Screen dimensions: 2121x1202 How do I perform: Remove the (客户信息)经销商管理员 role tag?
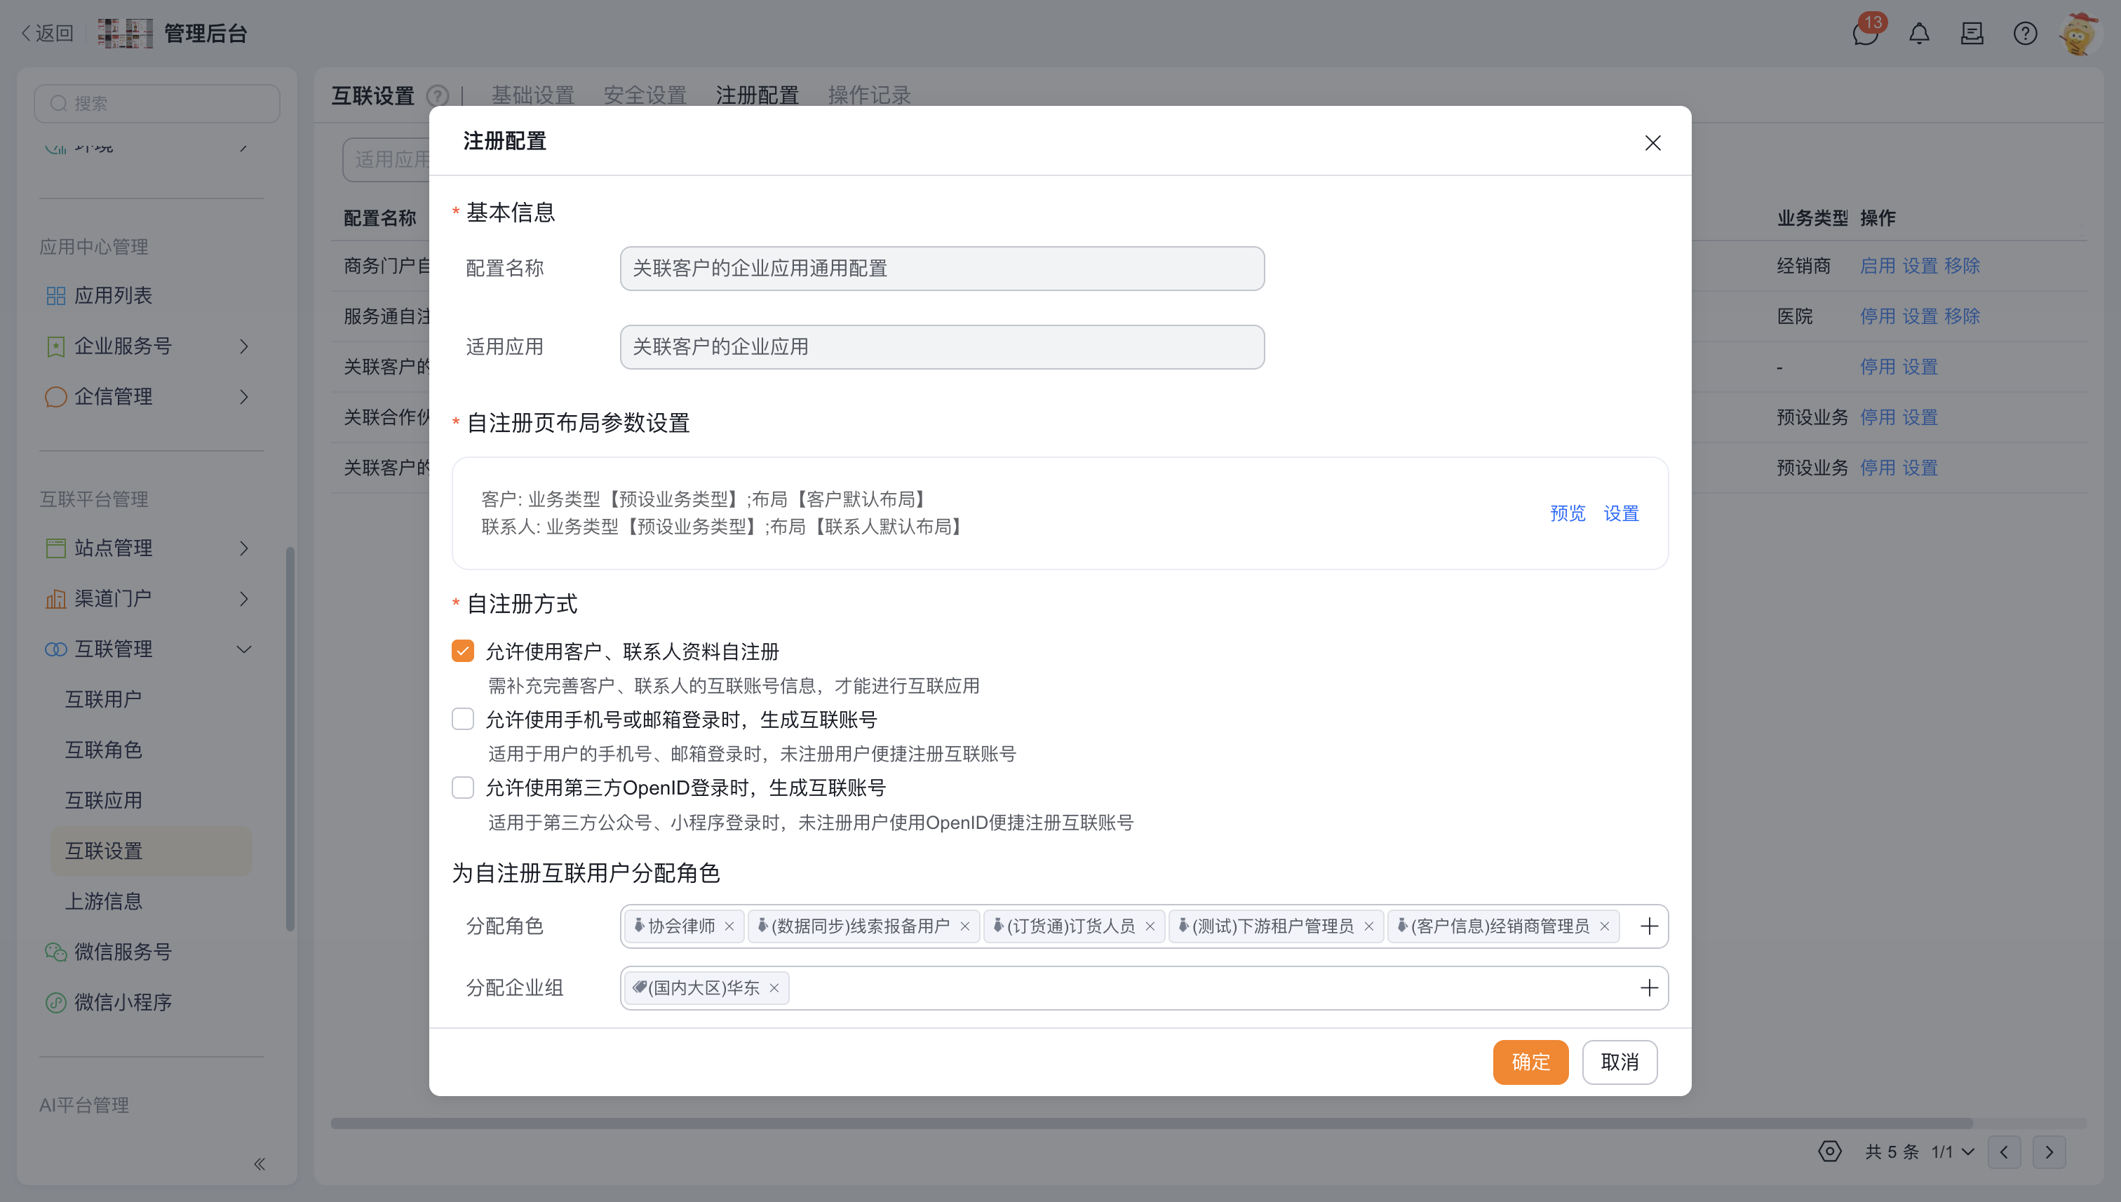(1604, 926)
